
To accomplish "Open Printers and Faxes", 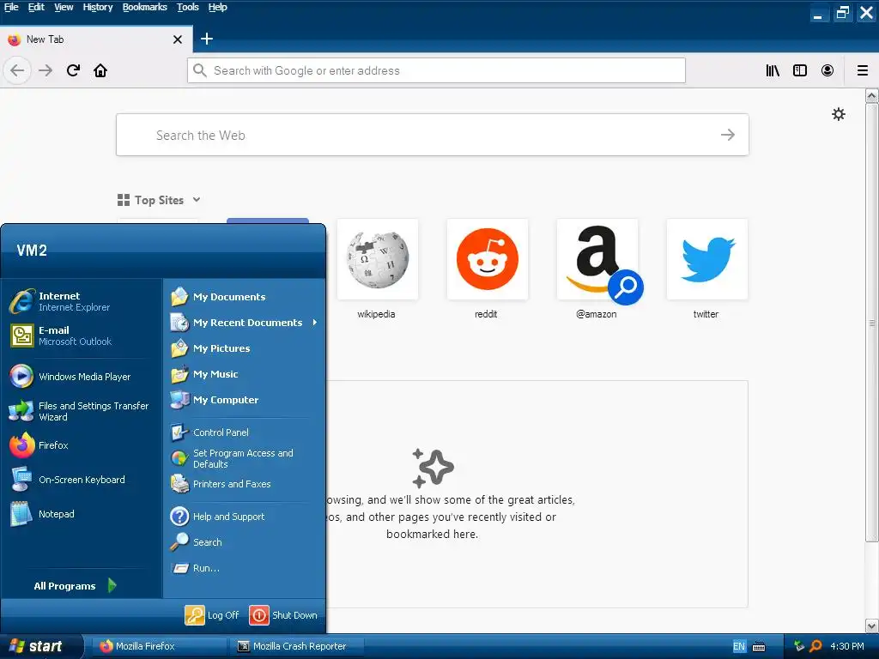I will point(245,484).
